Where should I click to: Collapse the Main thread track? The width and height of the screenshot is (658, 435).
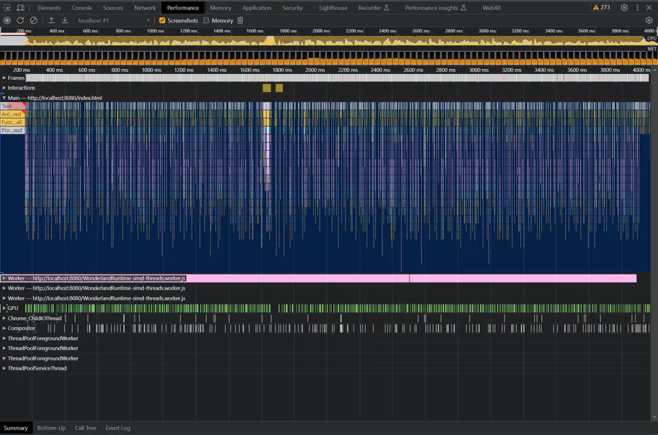click(4, 98)
